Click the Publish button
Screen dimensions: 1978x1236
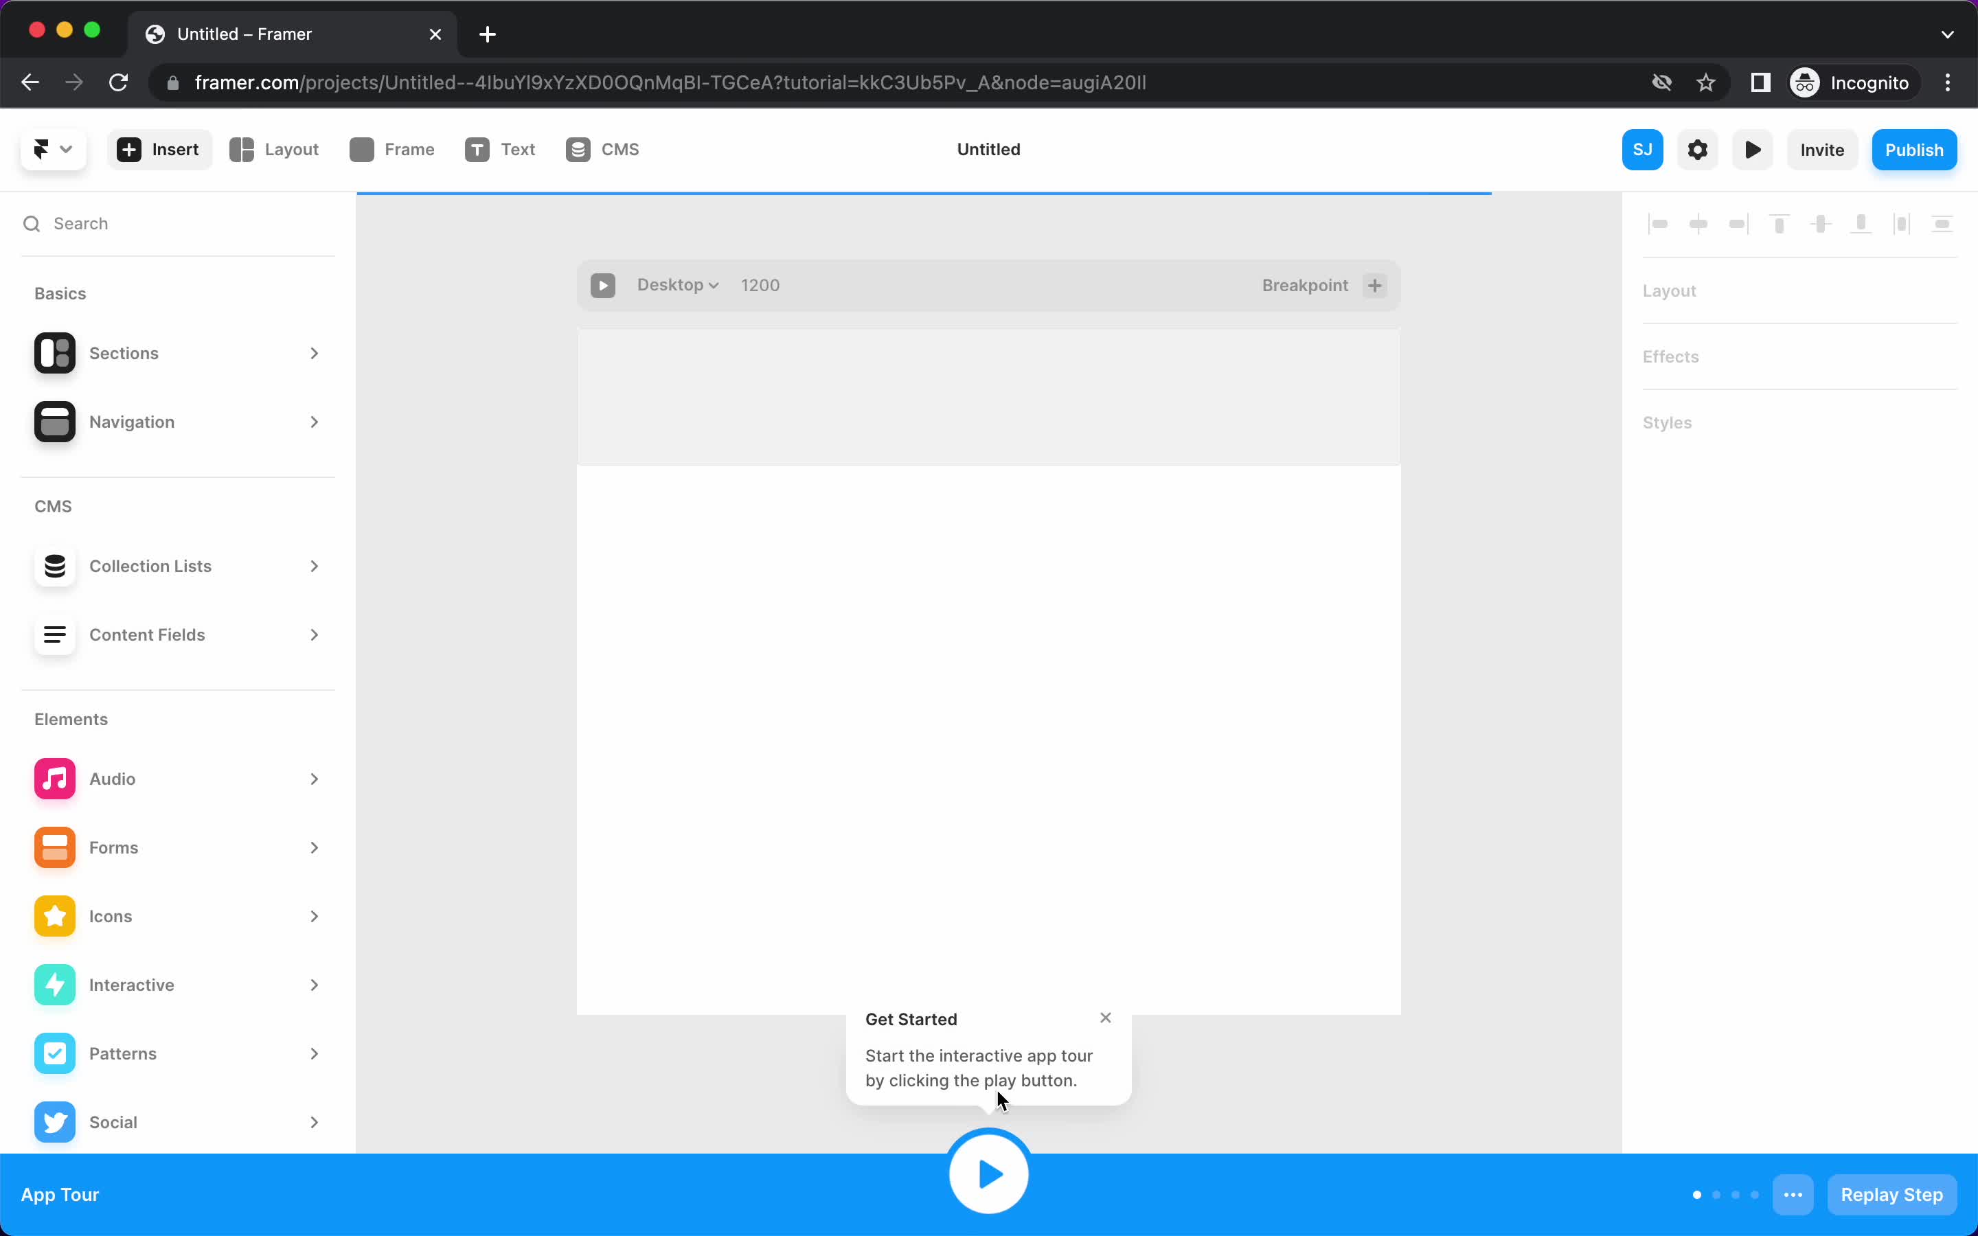click(x=1913, y=150)
